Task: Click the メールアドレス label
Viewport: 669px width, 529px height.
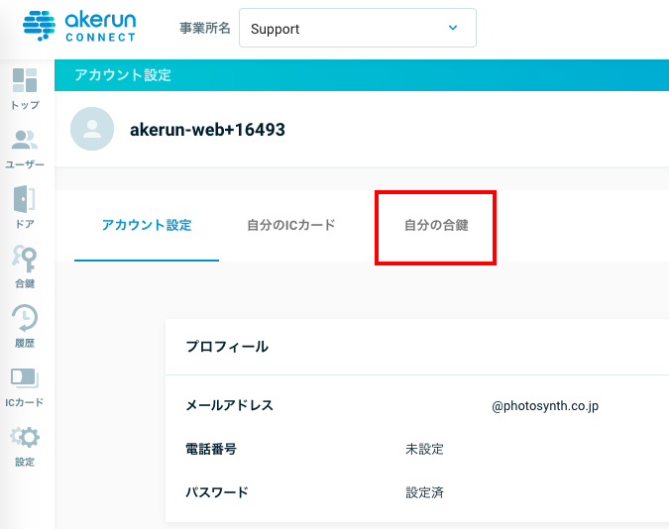Action: click(x=230, y=405)
